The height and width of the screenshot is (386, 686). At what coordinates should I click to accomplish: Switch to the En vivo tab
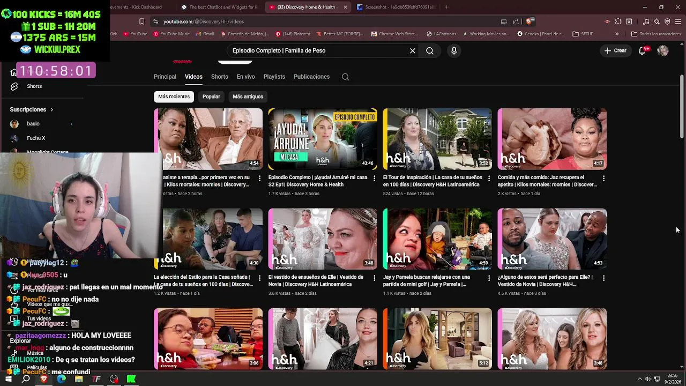click(246, 77)
